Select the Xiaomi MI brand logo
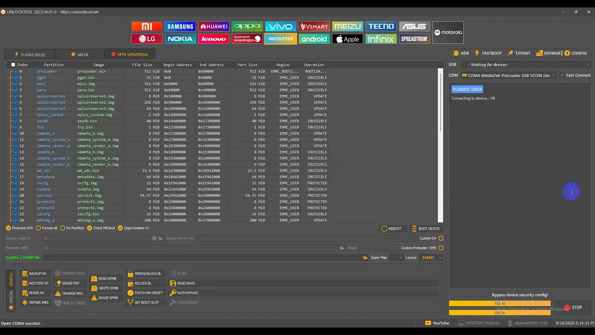The height and width of the screenshot is (335, 595). point(147,27)
